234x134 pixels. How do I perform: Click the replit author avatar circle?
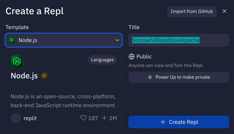click(16, 118)
